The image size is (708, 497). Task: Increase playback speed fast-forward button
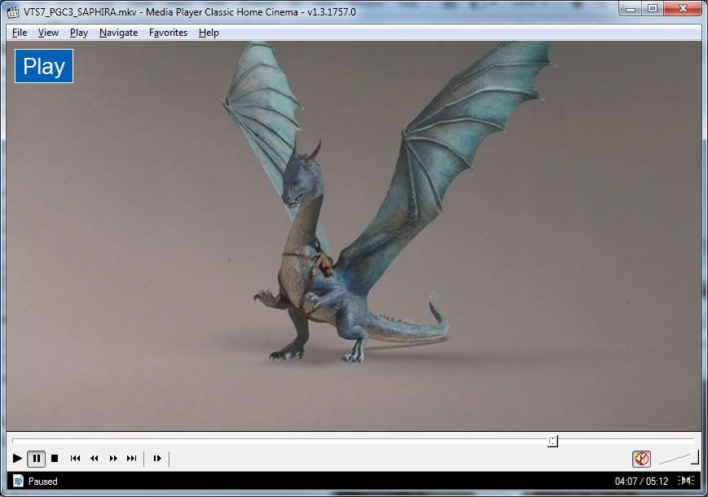tap(113, 458)
